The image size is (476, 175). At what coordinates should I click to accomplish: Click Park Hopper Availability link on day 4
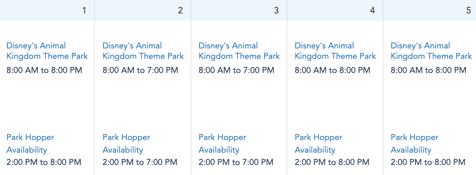point(318,144)
